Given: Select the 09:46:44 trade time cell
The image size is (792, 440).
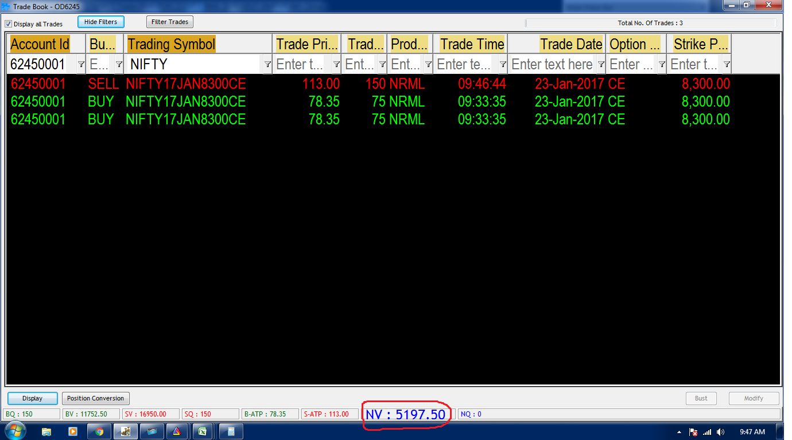Looking at the screenshot, I should [x=482, y=84].
